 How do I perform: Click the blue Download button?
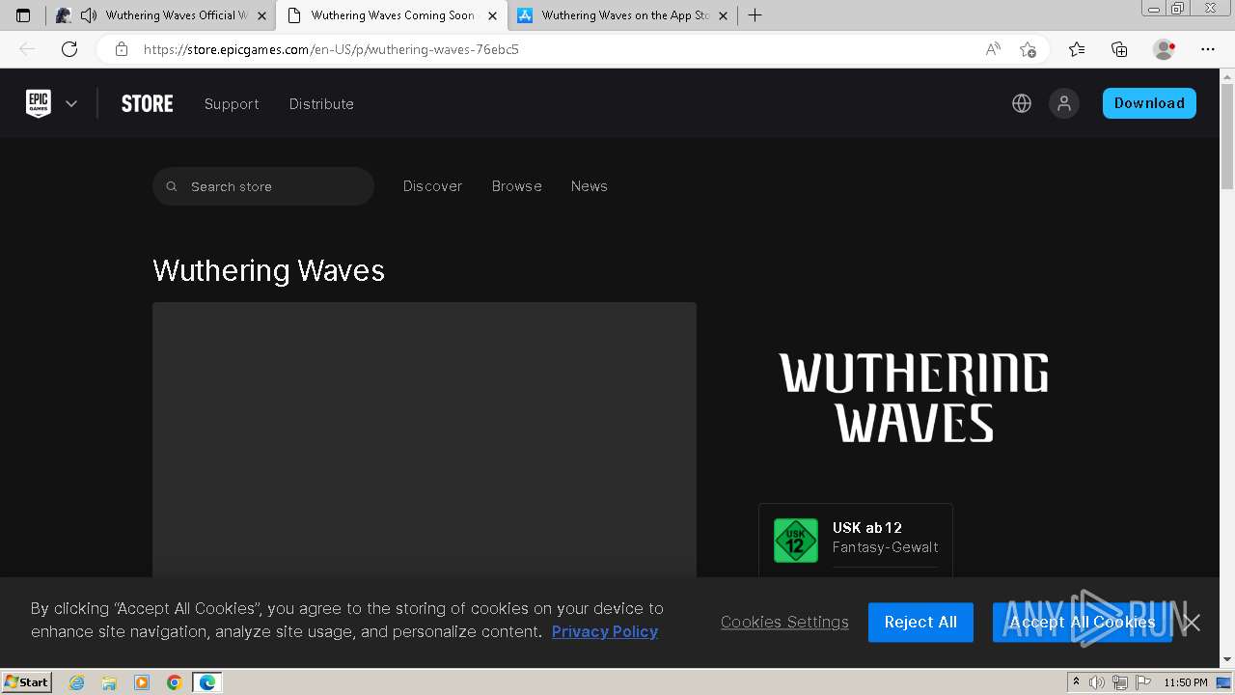pyautogui.click(x=1149, y=103)
